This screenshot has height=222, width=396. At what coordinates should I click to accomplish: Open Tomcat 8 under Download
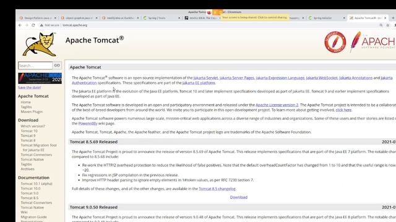click(28, 141)
